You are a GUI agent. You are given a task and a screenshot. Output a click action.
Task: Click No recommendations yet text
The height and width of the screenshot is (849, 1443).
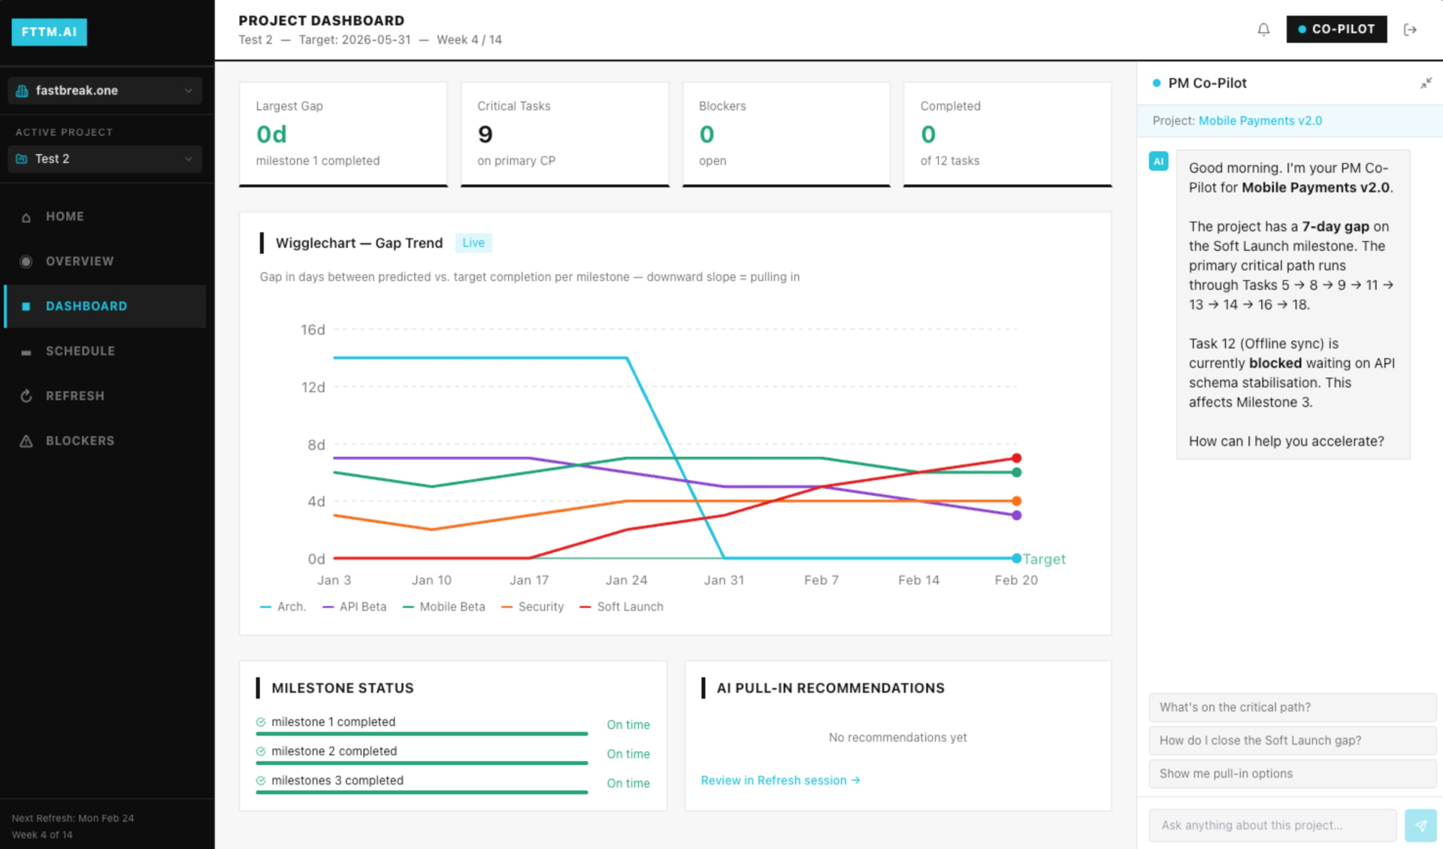[897, 737]
